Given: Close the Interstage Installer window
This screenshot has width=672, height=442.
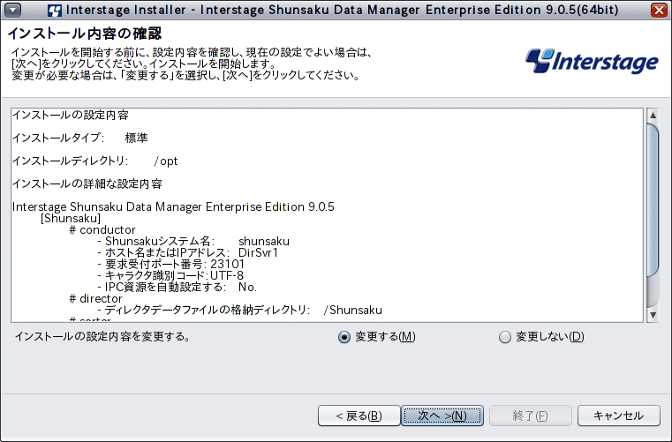Looking at the screenshot, I should point(659,10).
